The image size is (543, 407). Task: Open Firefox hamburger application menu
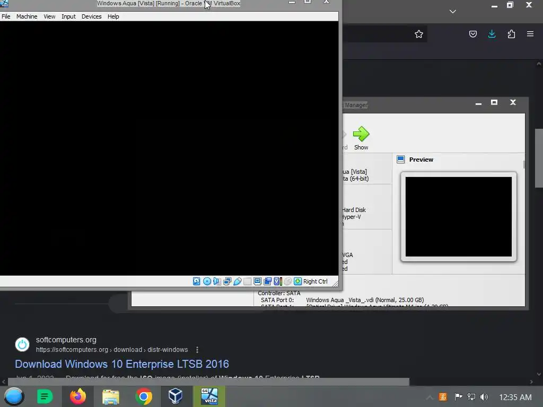click(530, 34)
